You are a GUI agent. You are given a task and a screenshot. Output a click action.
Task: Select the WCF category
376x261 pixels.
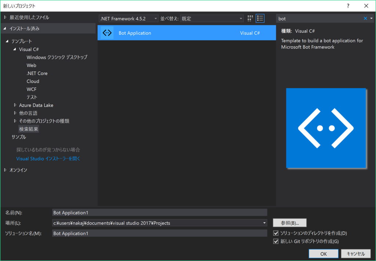(x=32, y=89)
